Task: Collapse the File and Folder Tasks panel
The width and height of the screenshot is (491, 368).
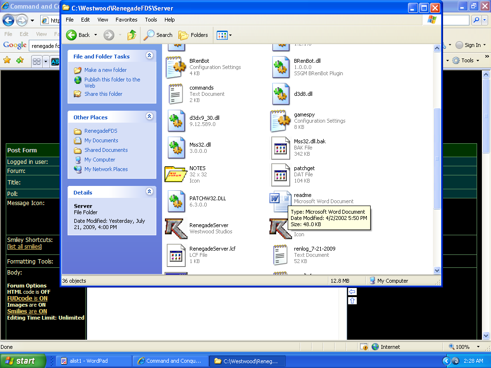Action: [149, 56]
